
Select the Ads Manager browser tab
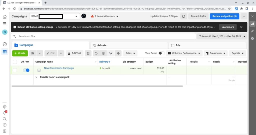pyautogui.click(x=21, y=3)
